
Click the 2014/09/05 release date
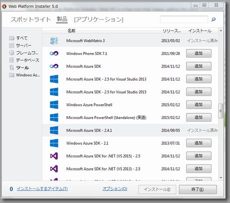[x=171, y=130]
